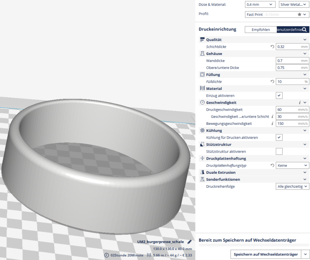Click the Stützstruktur category icon
This screenshot has width=310, height=260.
[202, 144]
